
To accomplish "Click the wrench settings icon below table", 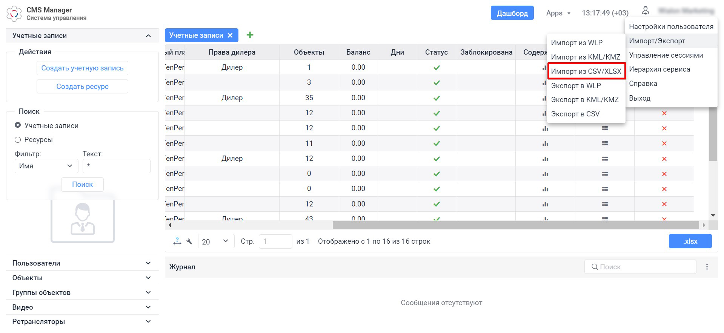I will [x=189, y=241].
